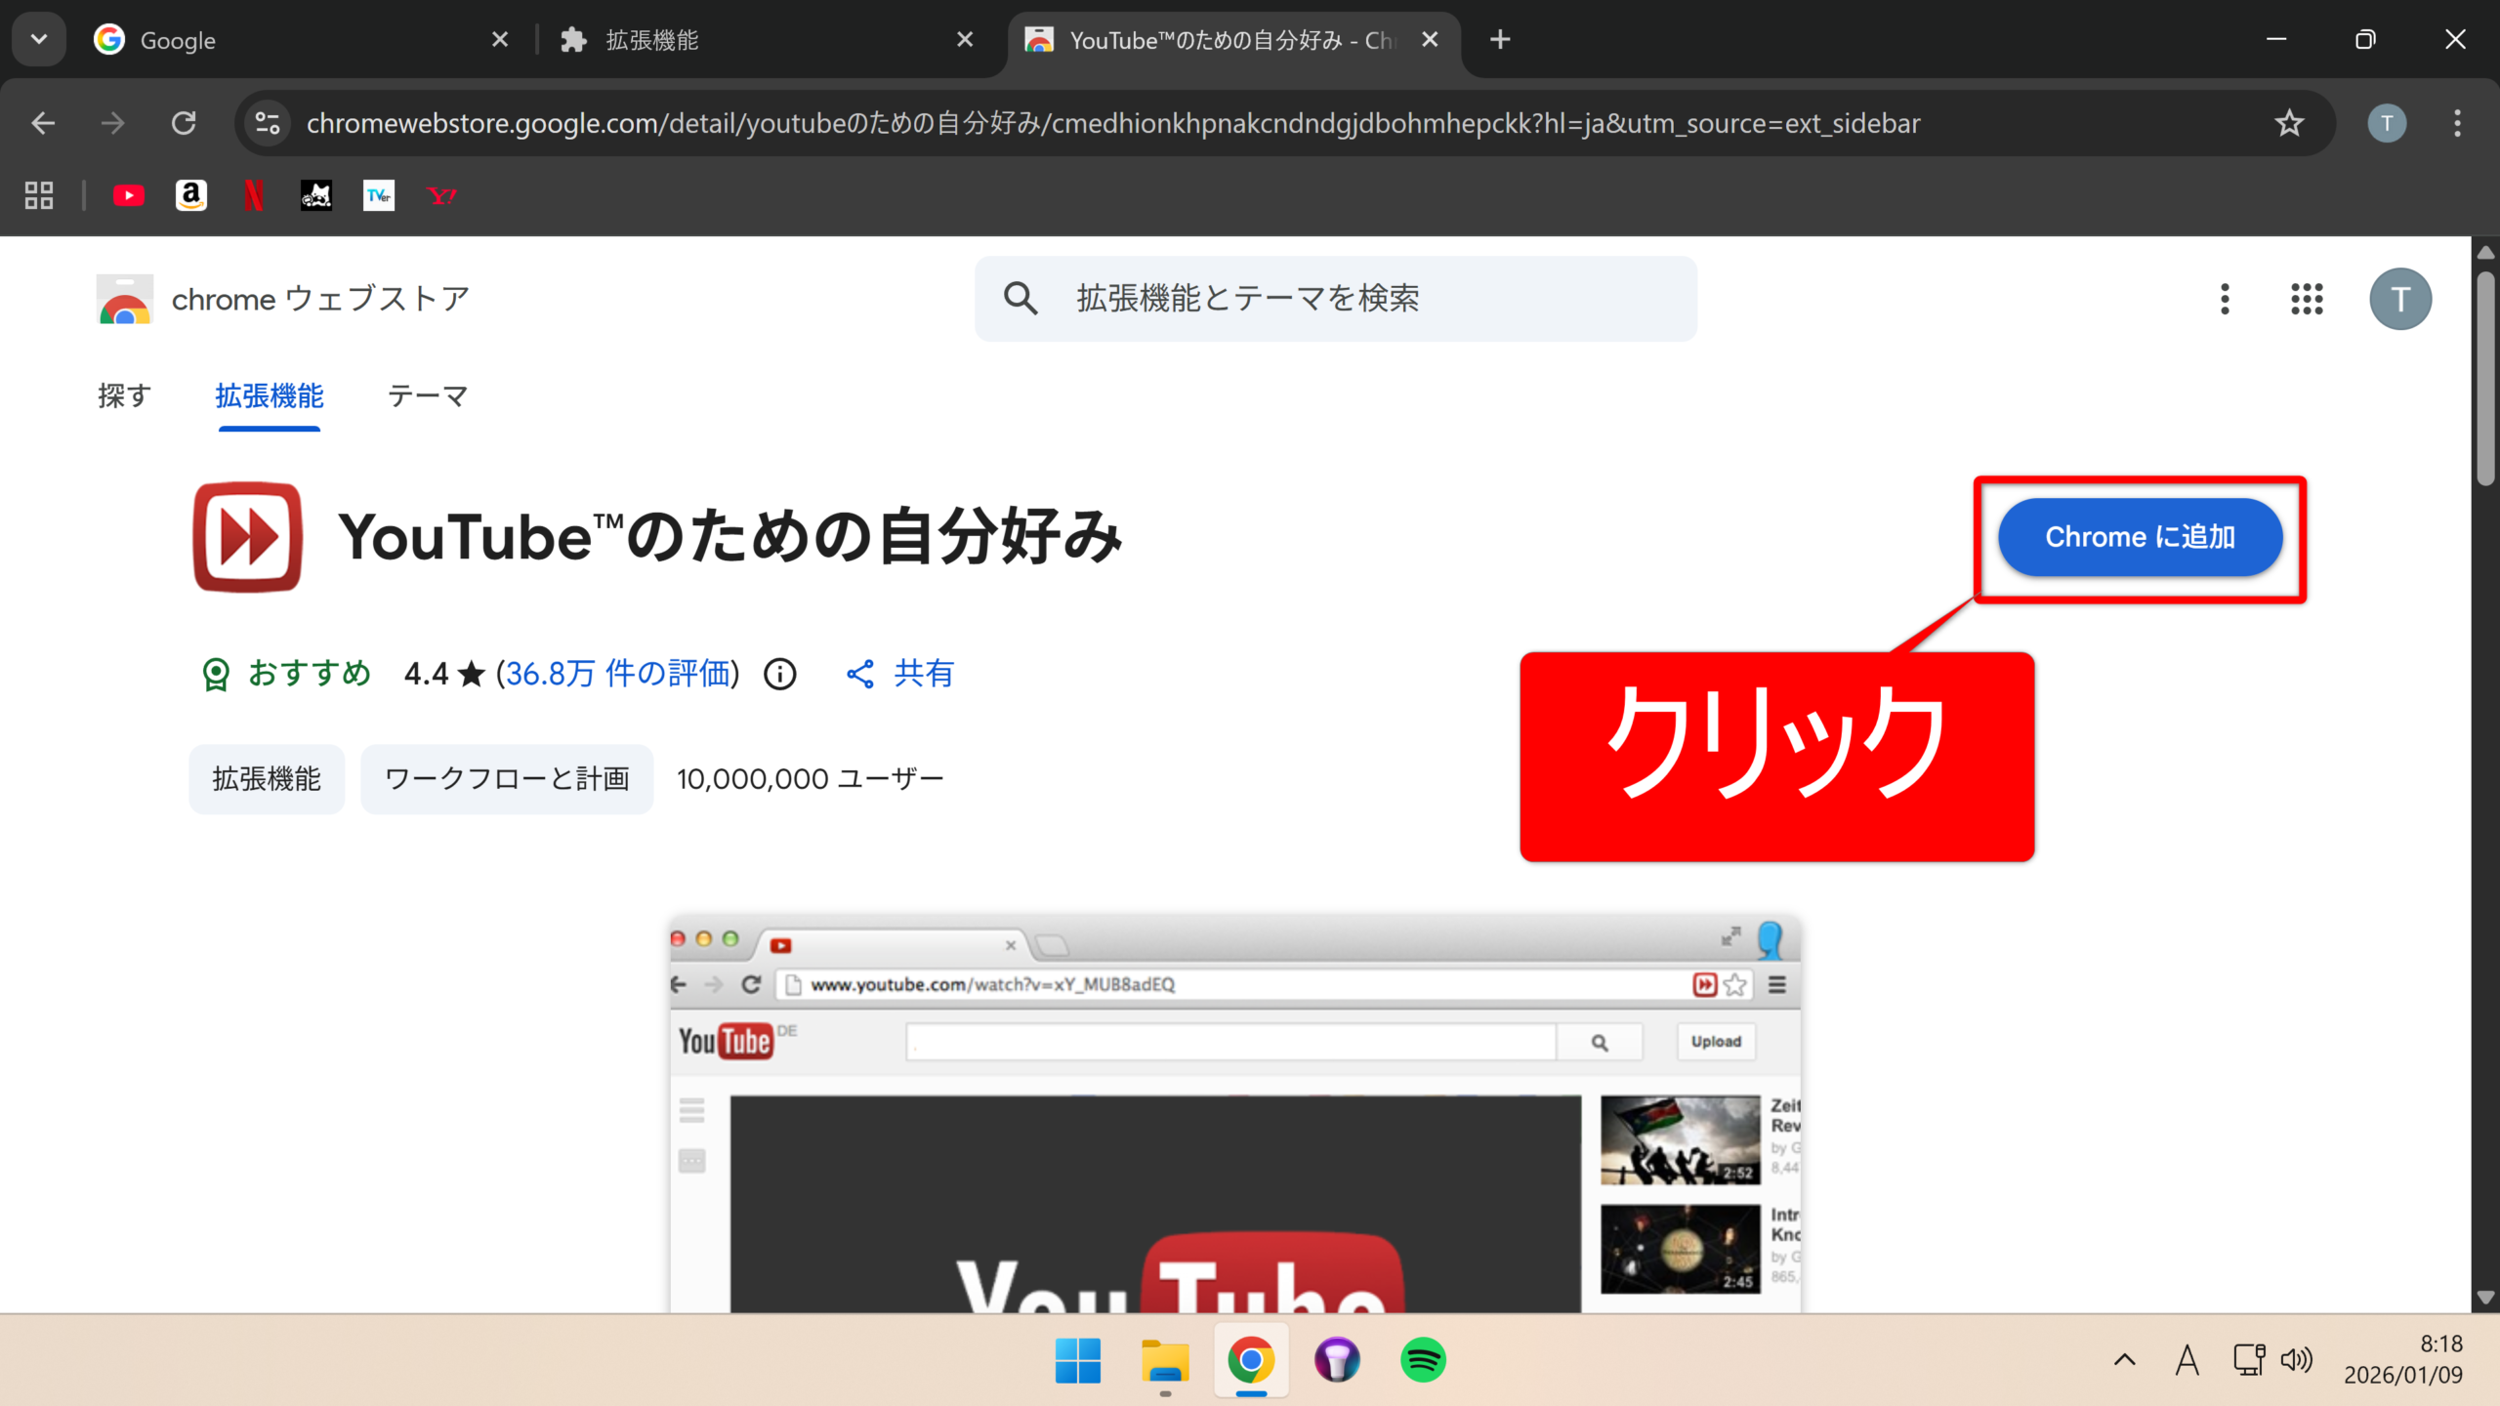Open site information icon in address bar
Screen dimensions: 2500x1406
coord(268,123)
